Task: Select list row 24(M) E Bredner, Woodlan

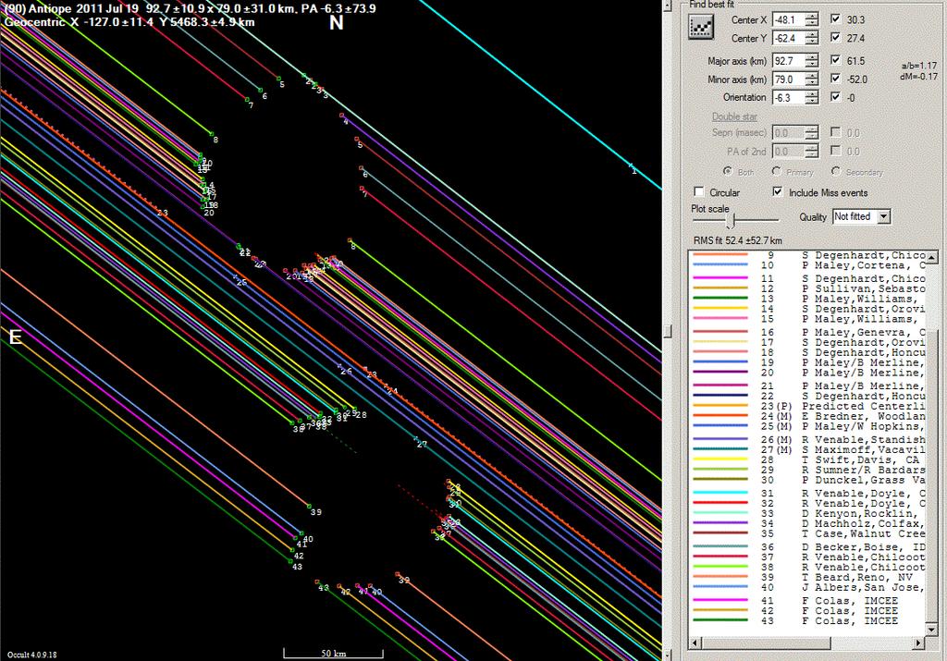Action: click(806, 417)
